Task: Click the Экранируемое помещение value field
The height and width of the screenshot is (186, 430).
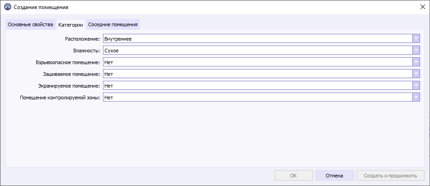Action: [x=257, y=85]
